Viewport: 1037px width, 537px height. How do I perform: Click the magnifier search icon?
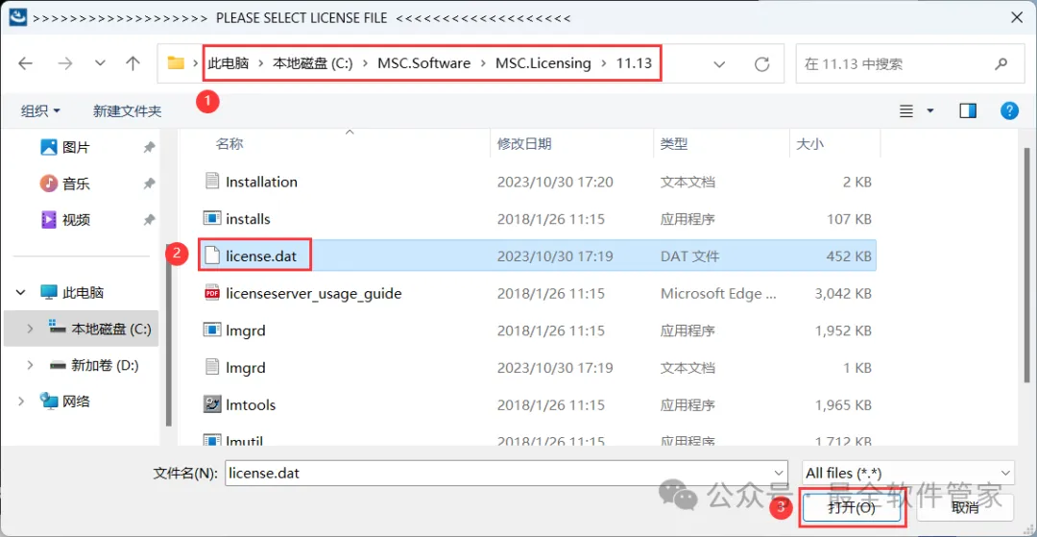(1001, 64)
